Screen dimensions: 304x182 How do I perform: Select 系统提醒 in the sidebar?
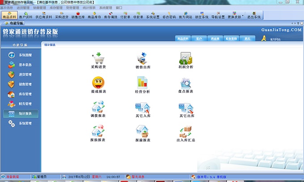pos(21,55)
